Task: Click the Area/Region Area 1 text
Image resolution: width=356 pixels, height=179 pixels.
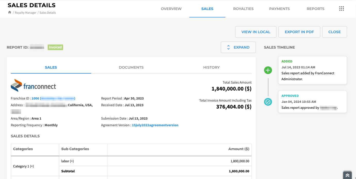Action: pyautogui.click(x=26, y=119)
